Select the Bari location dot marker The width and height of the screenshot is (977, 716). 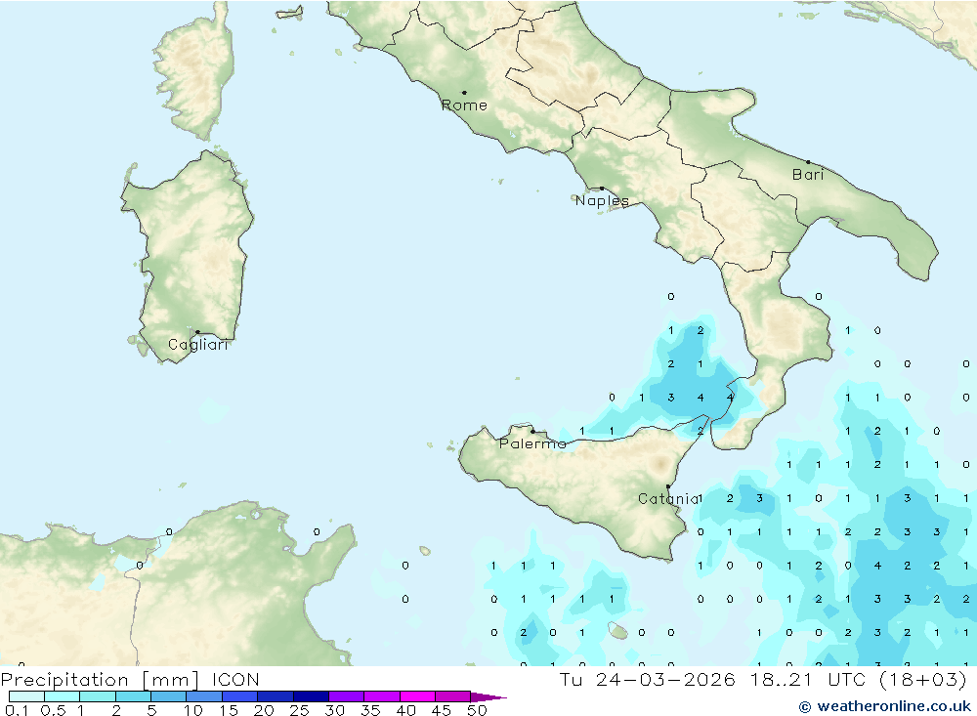click(808, 162)
